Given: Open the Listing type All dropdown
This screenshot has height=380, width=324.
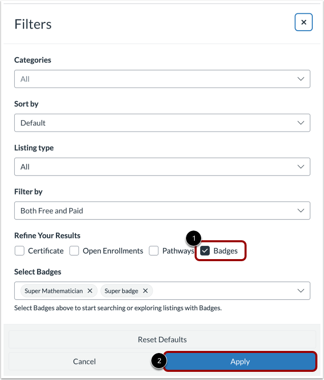Looking at the screenshot, I should 162,167.
